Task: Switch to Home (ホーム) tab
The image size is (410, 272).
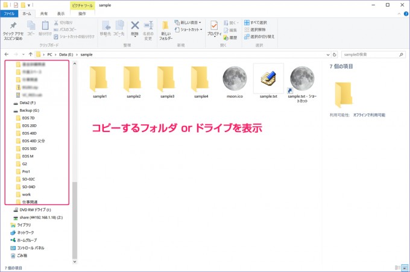Action: click(27, 14)
